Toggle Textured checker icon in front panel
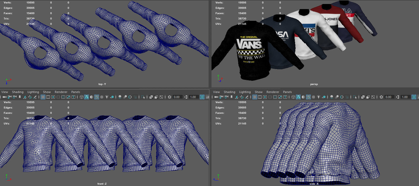Screen dimensions: 419x186 (x=102, y=97)
